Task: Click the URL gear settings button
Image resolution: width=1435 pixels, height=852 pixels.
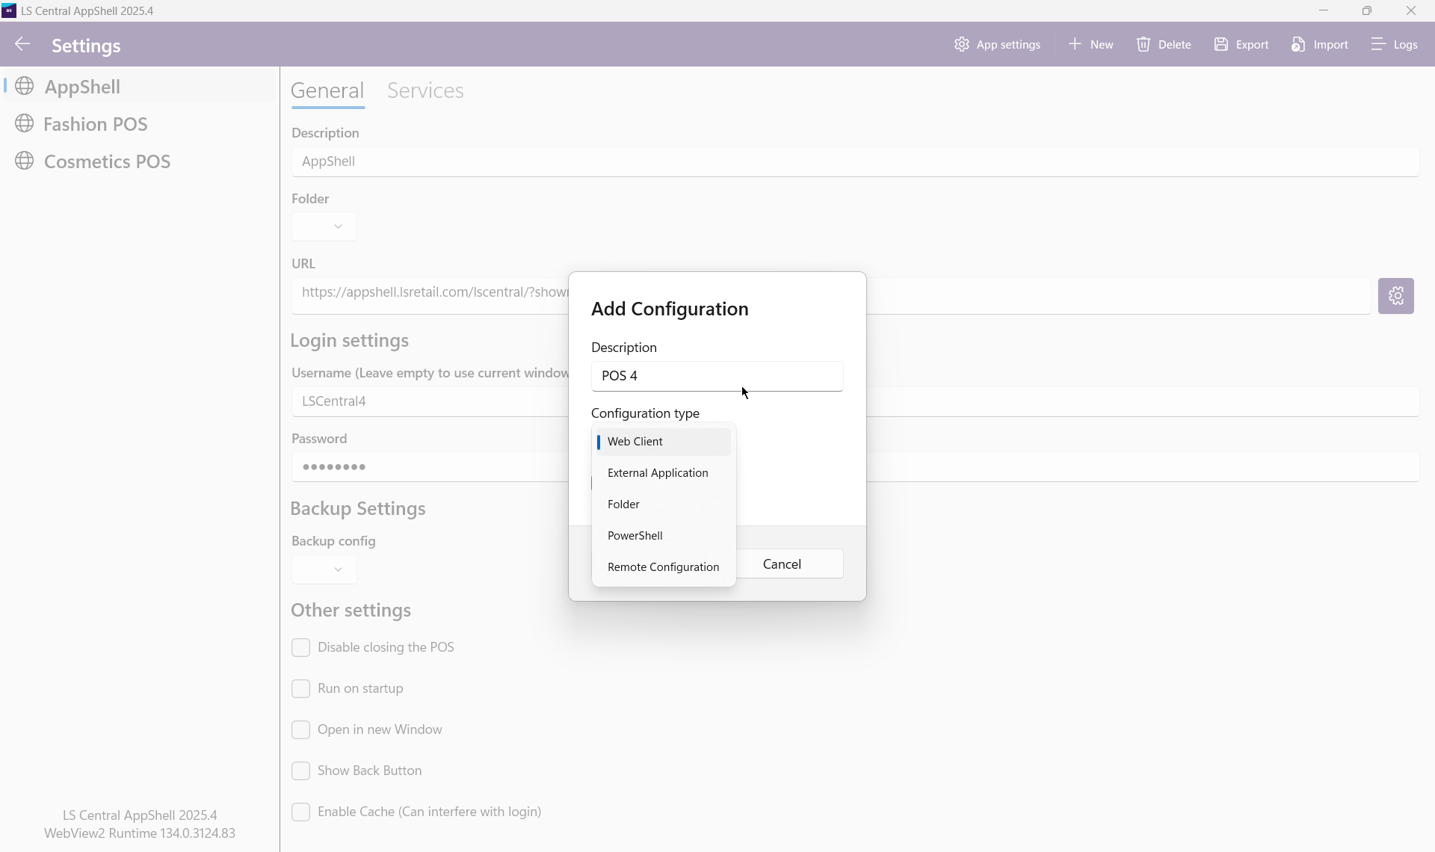Action: 1395,296
